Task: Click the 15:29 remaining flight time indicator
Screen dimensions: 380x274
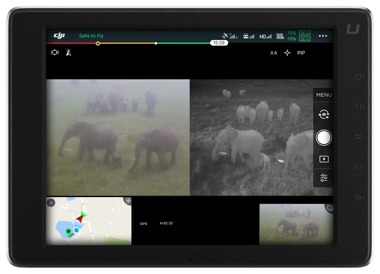Action: [219, 43]
